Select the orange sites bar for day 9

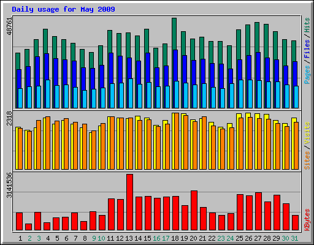[94, 150]
